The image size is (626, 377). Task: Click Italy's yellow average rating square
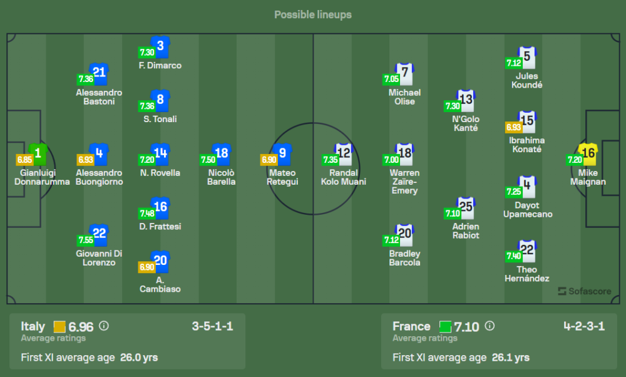coord(59,326)
